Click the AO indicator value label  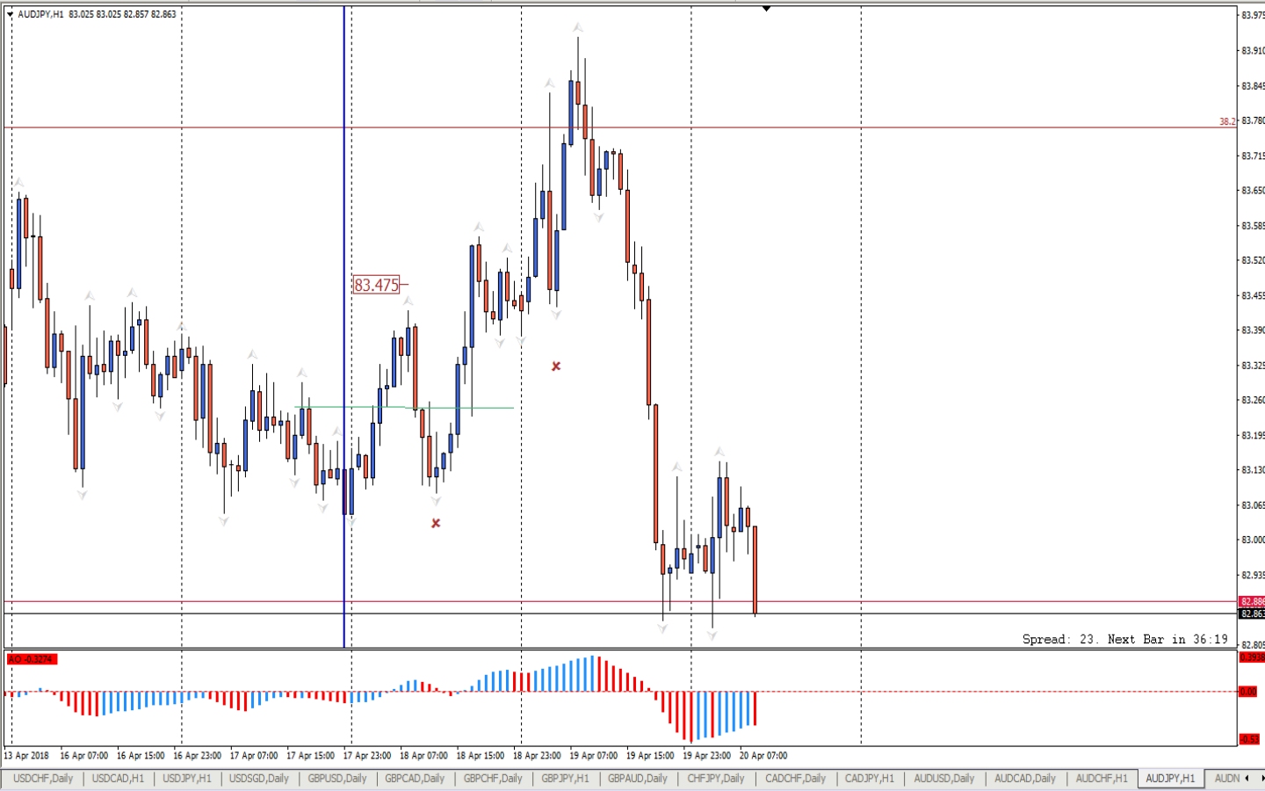[x=32, y=659]
